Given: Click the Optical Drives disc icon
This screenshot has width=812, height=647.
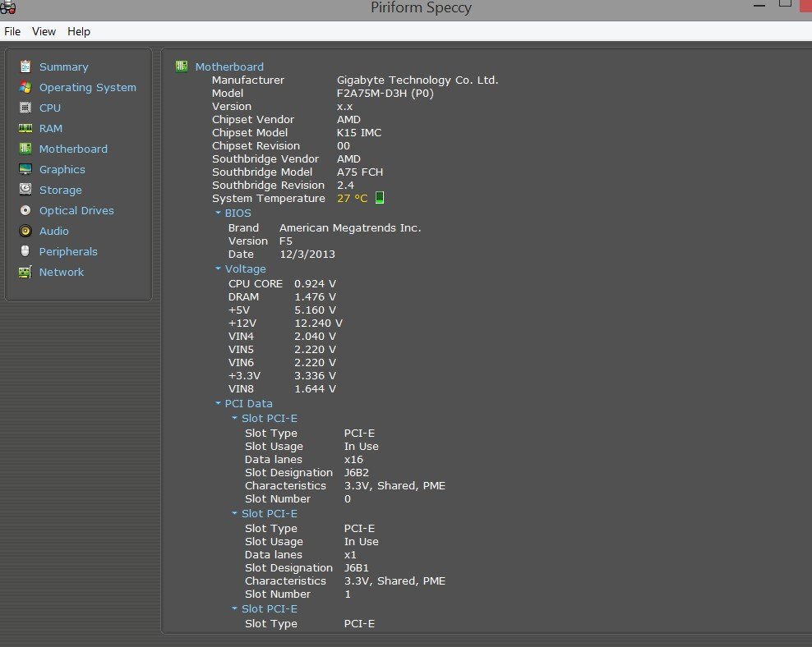Looking at the screenshot, I should click(25, 210).
